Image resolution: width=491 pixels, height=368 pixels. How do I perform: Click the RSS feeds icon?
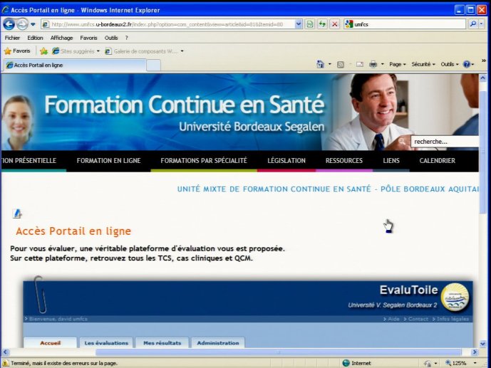click(x=341, y=64)
